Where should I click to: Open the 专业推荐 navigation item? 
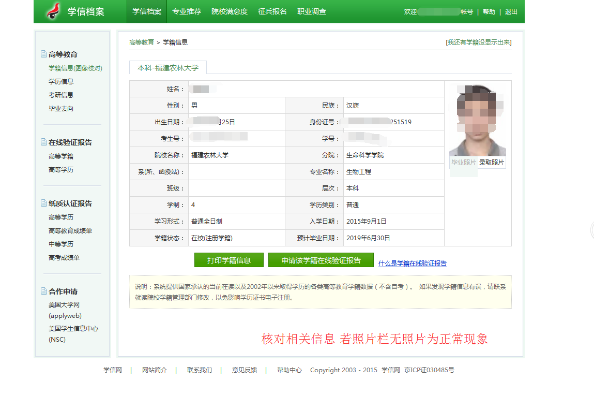187,11
